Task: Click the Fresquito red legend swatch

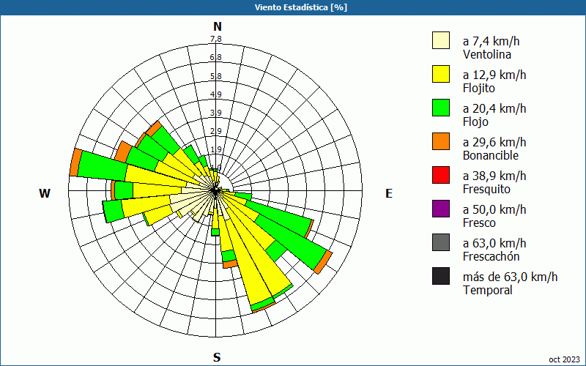Action: (x=441, y=175)
